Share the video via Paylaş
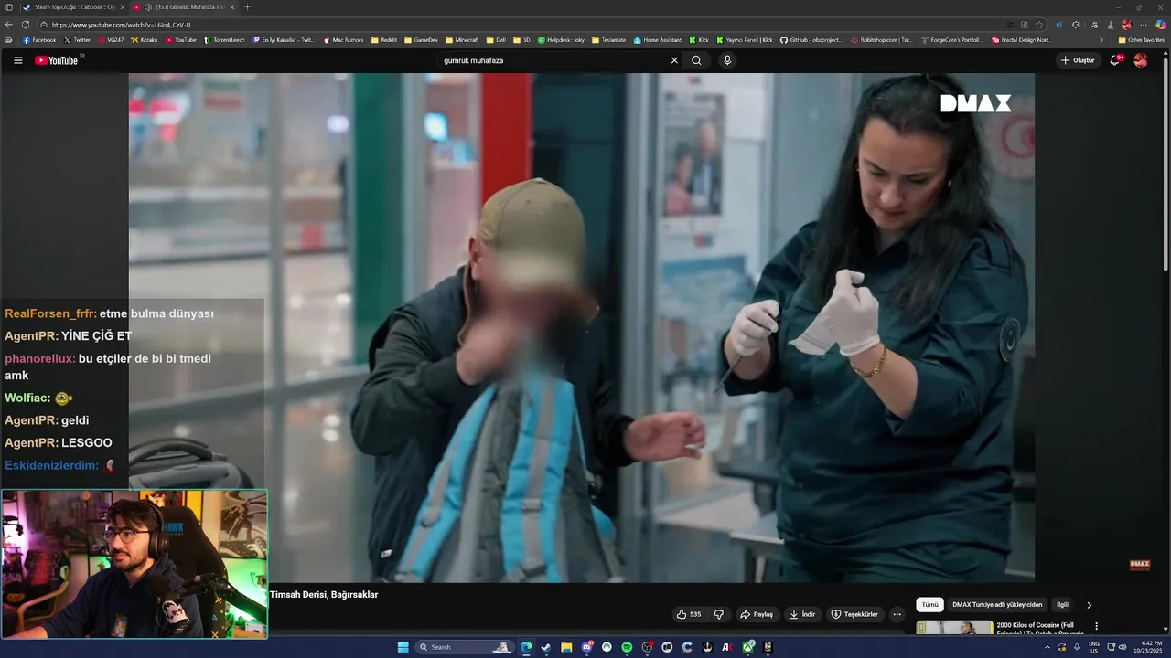The image size is (1171, 658). (x=757, y=614)
